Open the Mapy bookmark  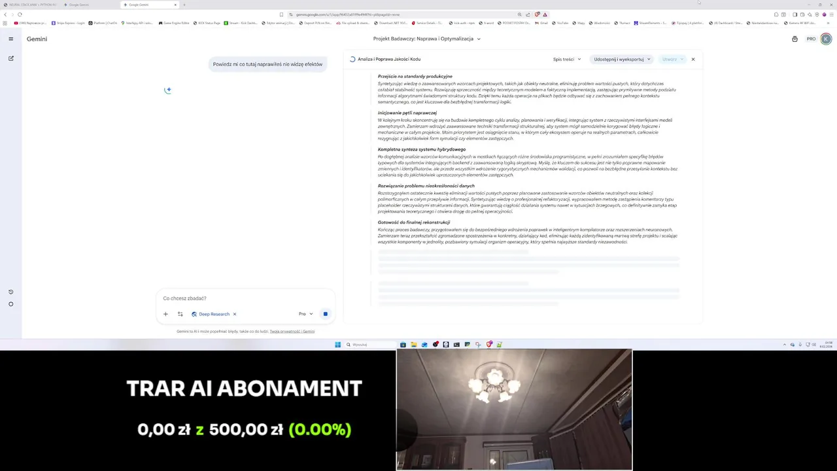click(x=579, y=23)
